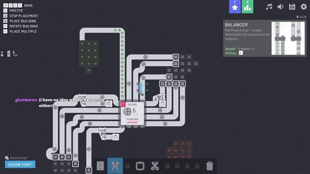Choose the Cutter scissors tool
Viewport: 310px width, 174px height.
point(155,166)
